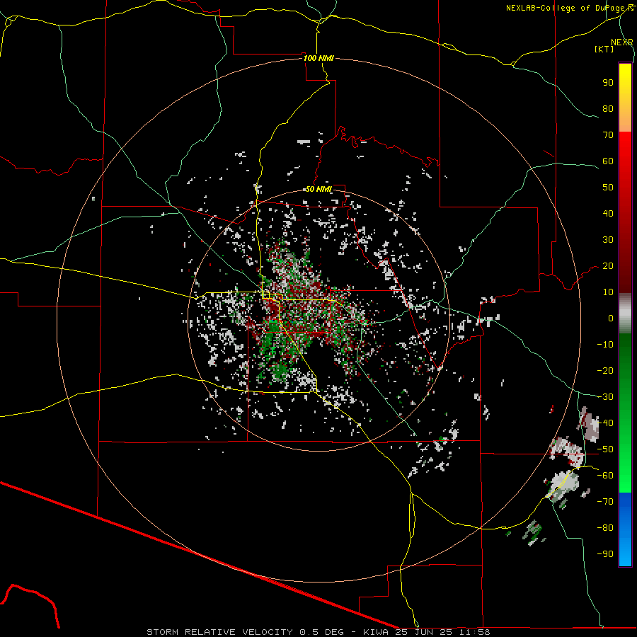Viewport: 637px width, 637px height.
Task: Click the "100 NMI" range ring label
Action: pyautogui.click(x=318, y=58)
